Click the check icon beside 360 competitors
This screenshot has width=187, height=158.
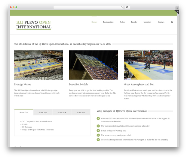pos(98,118)
